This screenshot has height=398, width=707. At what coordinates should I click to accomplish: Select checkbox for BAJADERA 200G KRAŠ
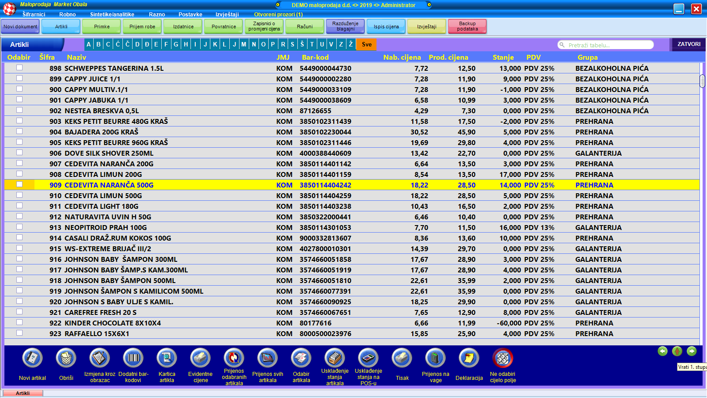click(19, 131)
